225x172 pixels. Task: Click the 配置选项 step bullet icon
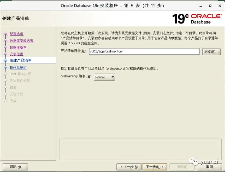pyautogui.click(x=5, y=34)
